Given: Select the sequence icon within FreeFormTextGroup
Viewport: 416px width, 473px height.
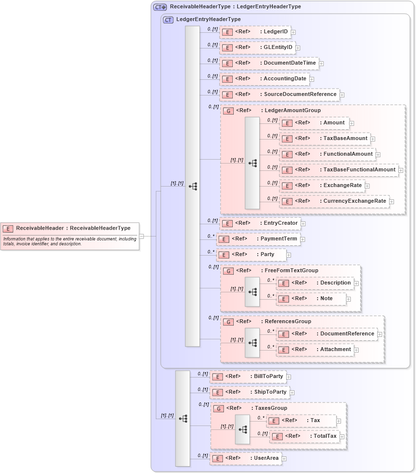Looking at the screenshot, I should pyautogui.click(x=254, y=291).
